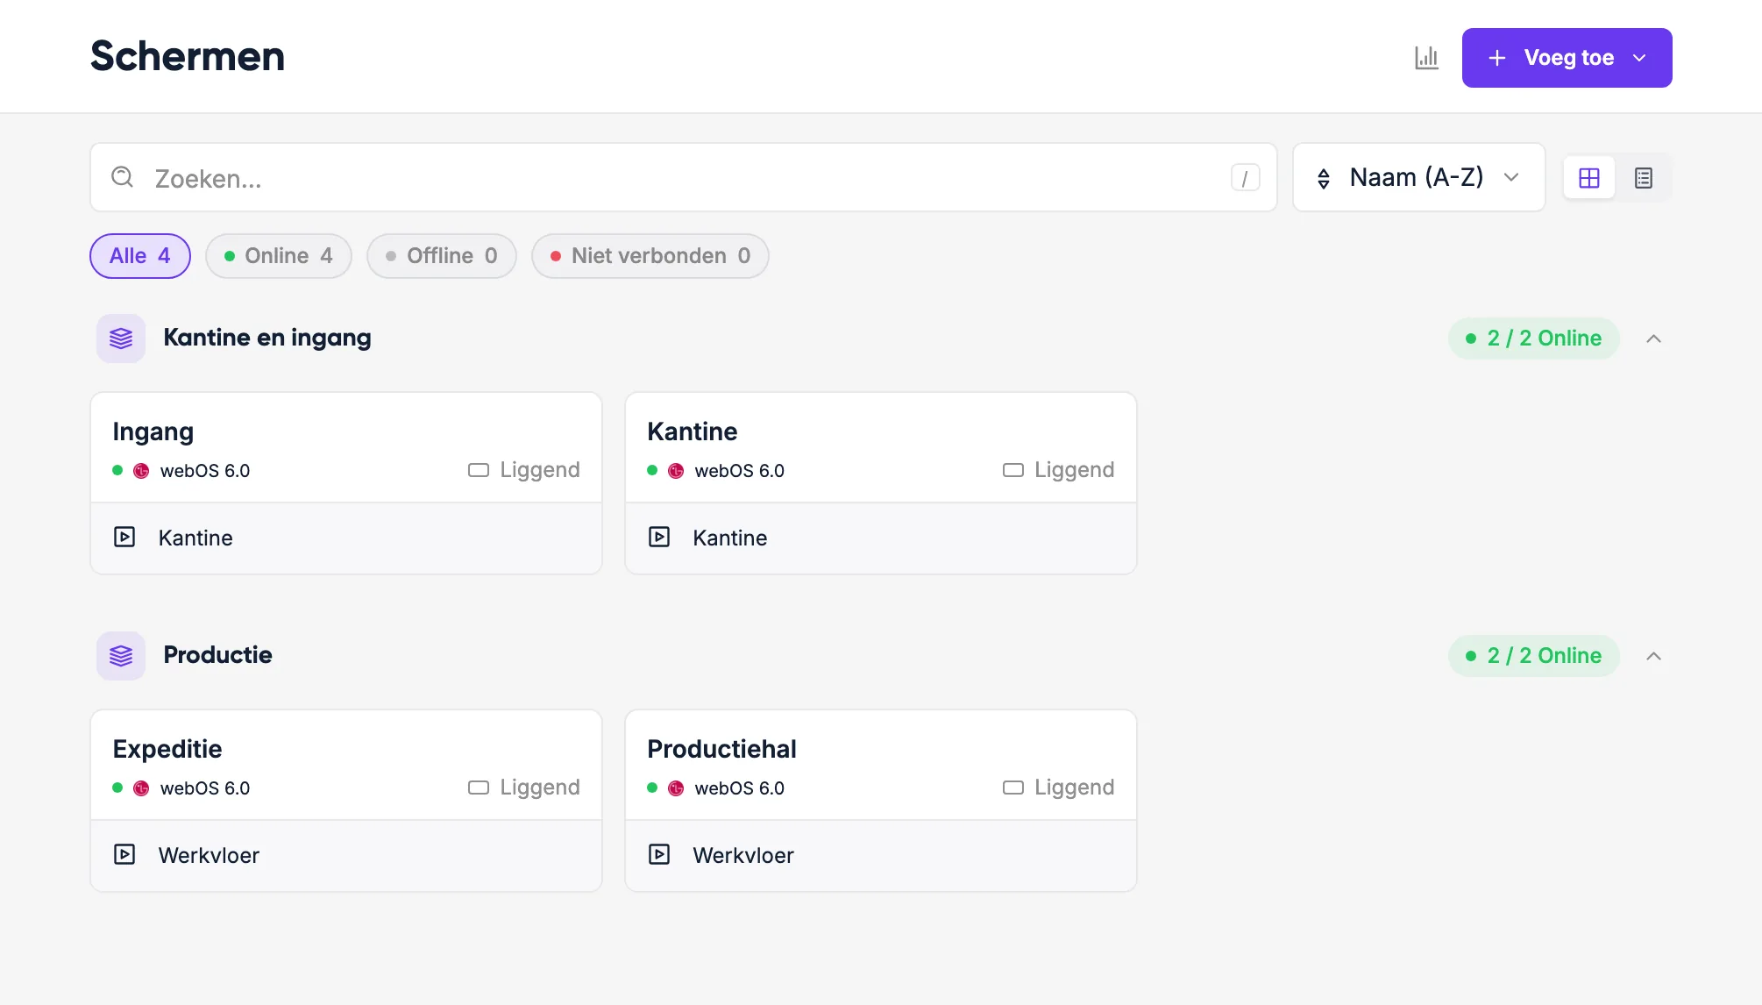Click the search magnifier icon
Viewport: 1762px width, 1005px height.
pos(123,177)
